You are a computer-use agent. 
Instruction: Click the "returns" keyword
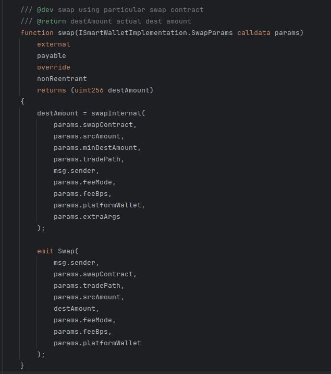coord(51,90)
